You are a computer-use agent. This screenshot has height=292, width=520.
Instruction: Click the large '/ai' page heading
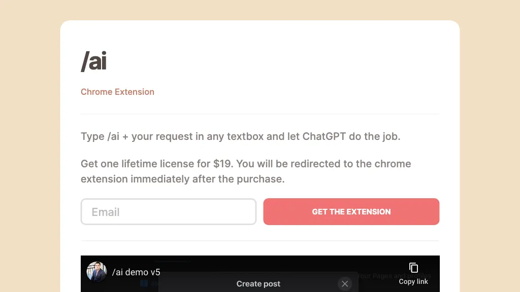[94, 61]
